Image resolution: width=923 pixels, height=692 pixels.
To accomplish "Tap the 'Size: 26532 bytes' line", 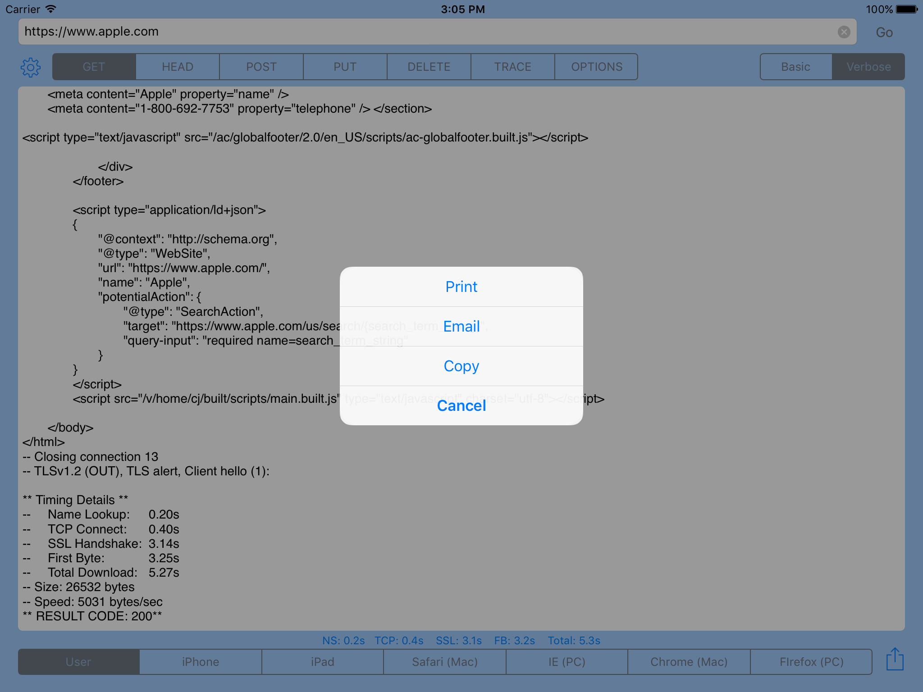I will click(x=79, y=587).
